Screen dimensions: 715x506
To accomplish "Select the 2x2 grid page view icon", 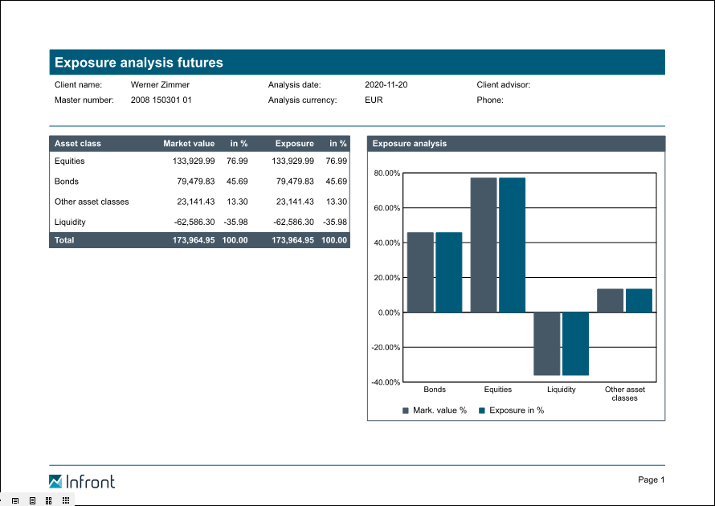I will pos(49,500).
